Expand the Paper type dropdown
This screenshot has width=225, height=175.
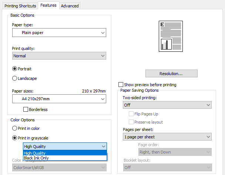(59, 33)
